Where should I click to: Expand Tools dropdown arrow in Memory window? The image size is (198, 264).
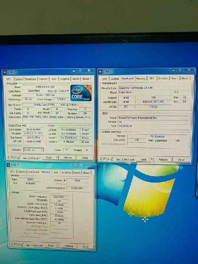coord(58,246)
